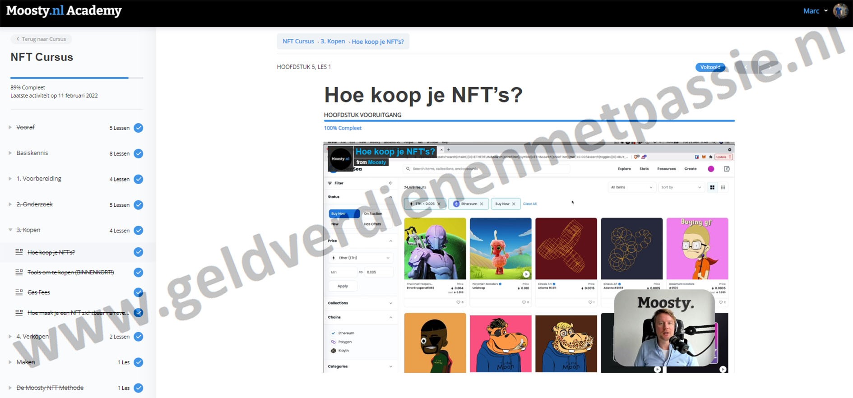Click lesson icon beside Gas Fees
Screen dimensions: 853x398
(19, 292)
